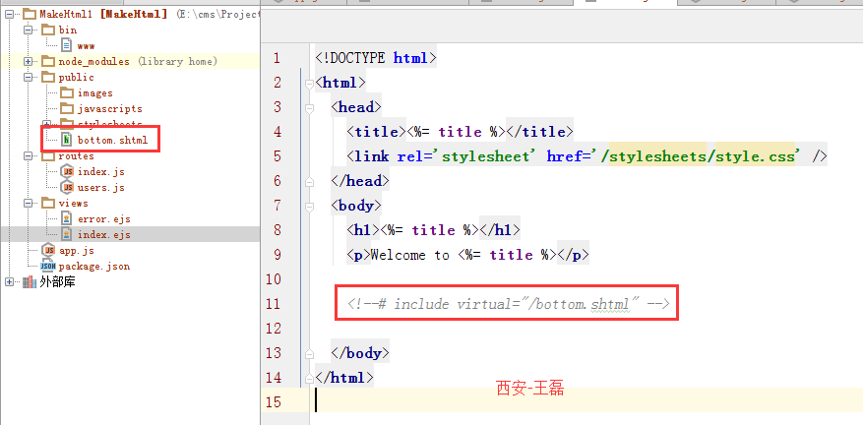The height and width of the screenshot is (425, 863).
Task: Select the www file in bin
Action: point(86,45)
